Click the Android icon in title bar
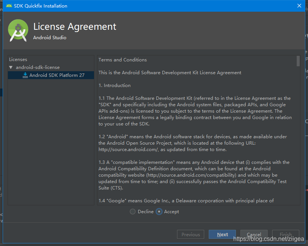The height and width of the screenshot is (246, 308). point(9,6)
